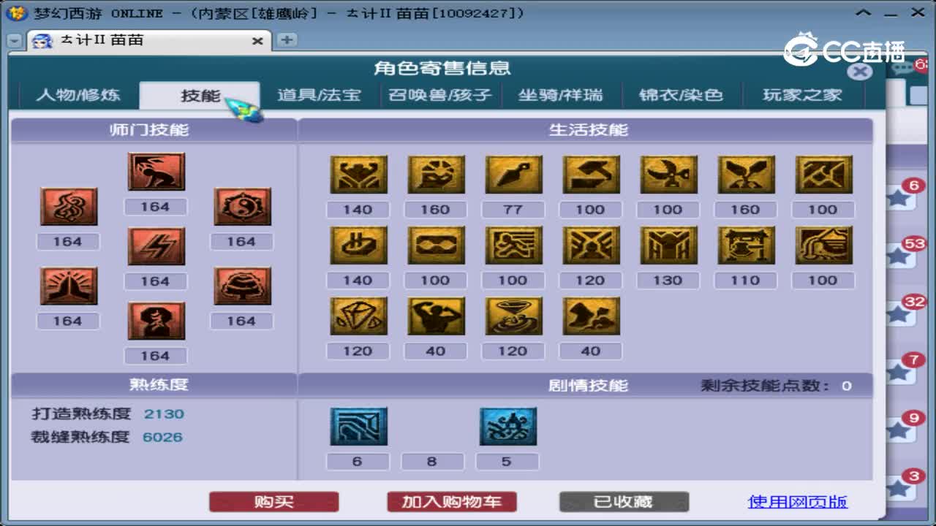936x526 pixels.
Task: Switch to the 坐骑/祥瑞 tab
Action: click(560, 95)
